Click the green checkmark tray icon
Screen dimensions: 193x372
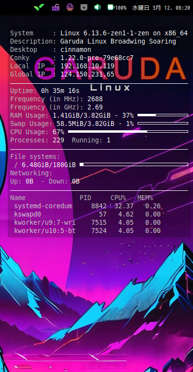(39, 7)
